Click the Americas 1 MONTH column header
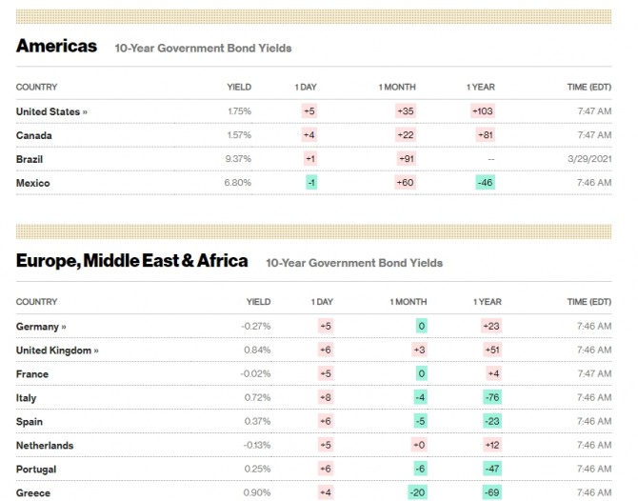 [397, 88]
